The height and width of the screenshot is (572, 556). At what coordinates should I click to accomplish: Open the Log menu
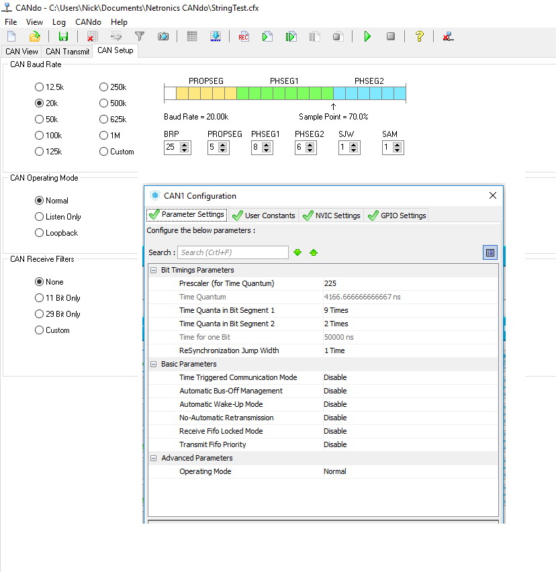(58, 22)
